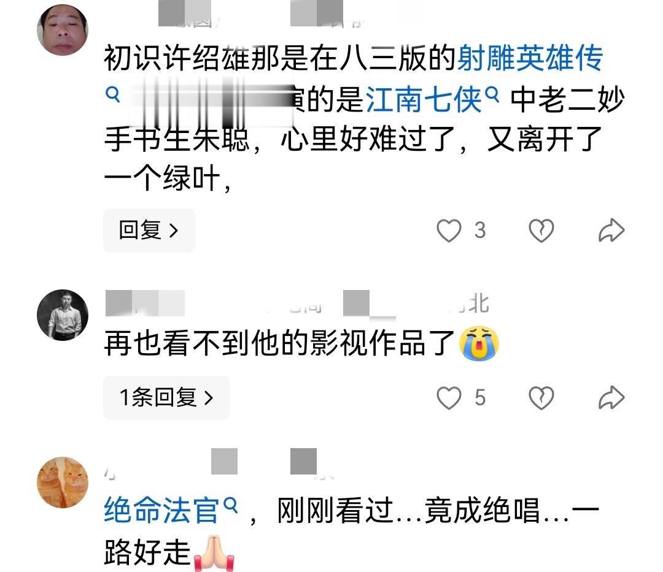This screenshot has width=663, height=572.
Task: Open black-and-white man avatar profile
Action: point(63,315)
